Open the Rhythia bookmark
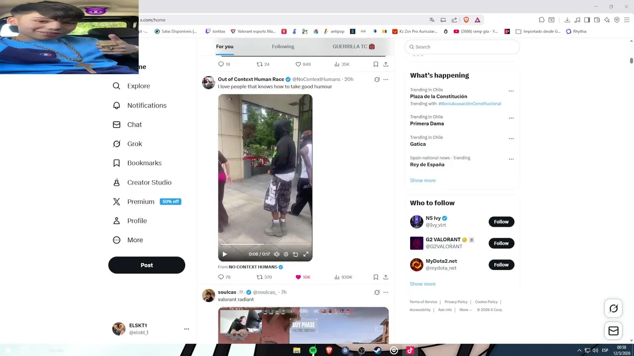 pyautogui.click(x=576, y=31)
